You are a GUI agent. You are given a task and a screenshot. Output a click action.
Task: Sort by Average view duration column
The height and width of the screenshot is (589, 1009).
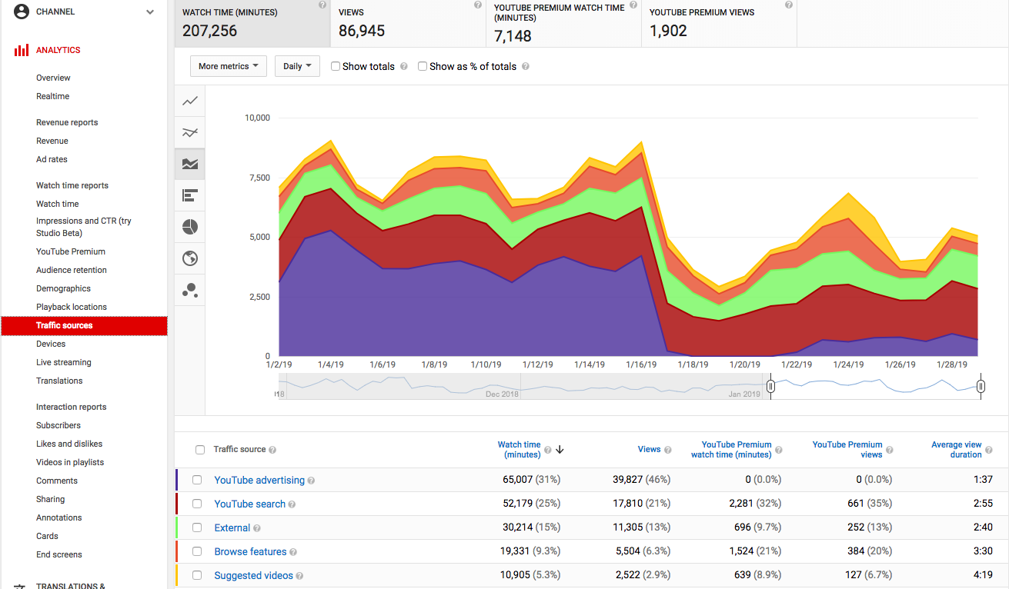click(957, 450)
